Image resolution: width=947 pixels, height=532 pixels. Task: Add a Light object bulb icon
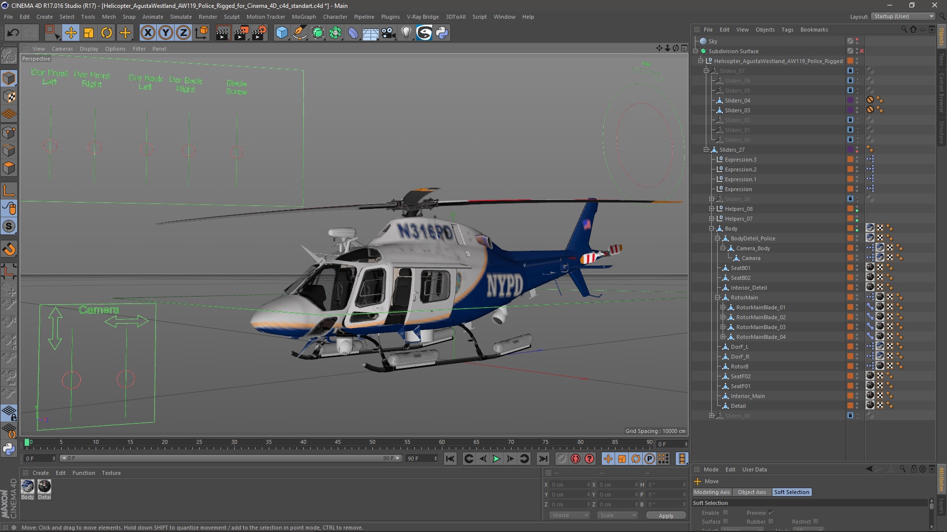click(406, 33)
